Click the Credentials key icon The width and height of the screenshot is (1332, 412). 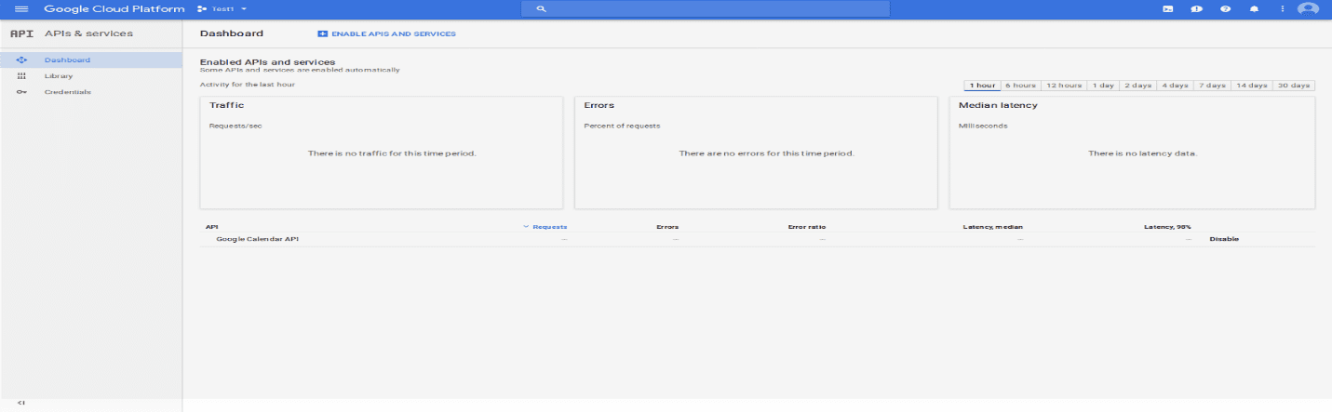tap(21, 92)
